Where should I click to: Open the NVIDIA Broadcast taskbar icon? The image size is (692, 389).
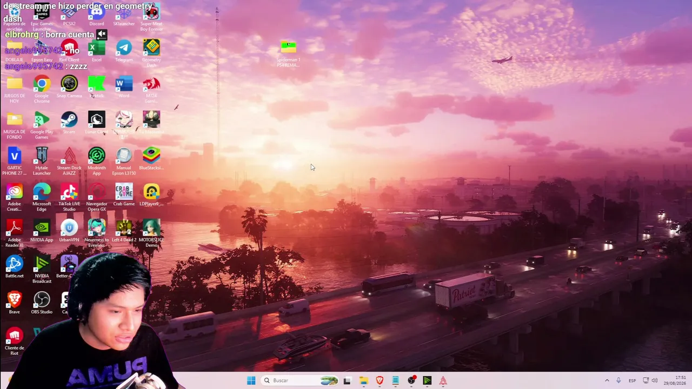[x=427, y=380]
